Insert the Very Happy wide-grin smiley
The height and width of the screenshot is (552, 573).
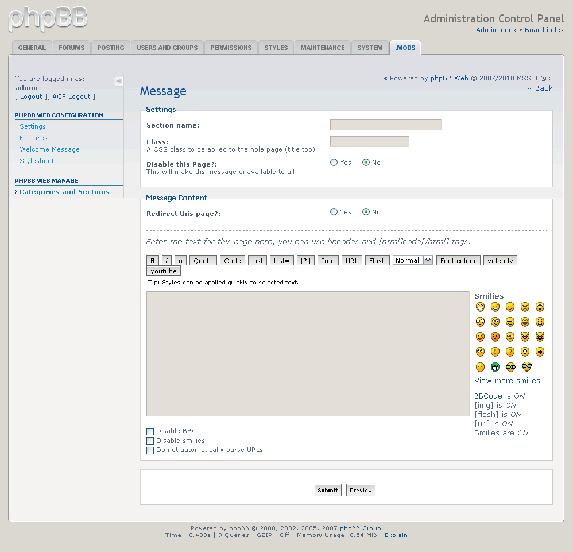tap(480, 307)
